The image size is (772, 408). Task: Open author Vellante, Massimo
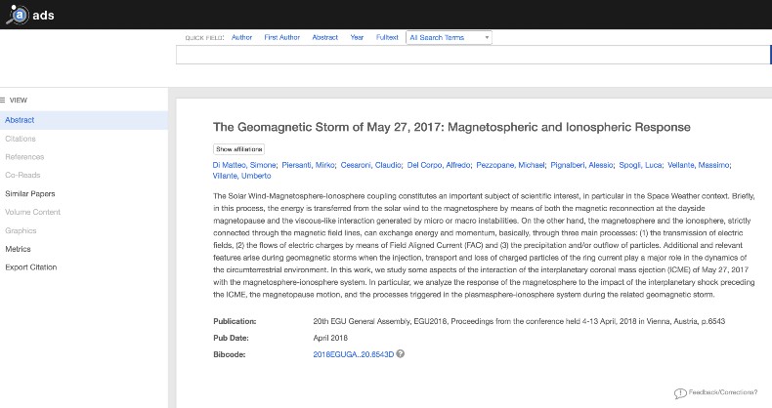[x=698, y=165]
